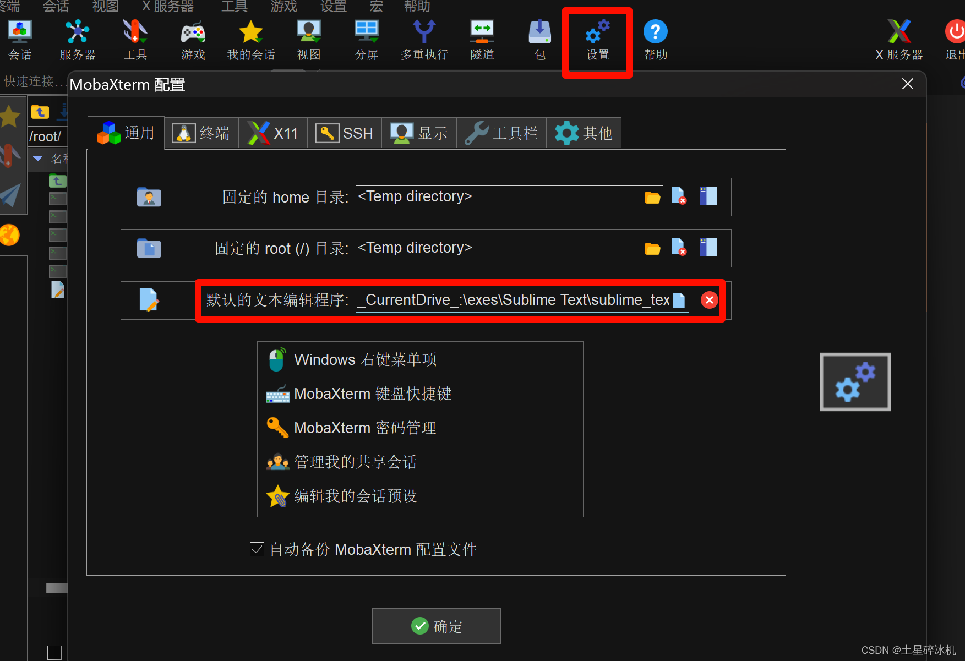This screenshot has width=965, height=661.
Task: Select the pencil file entry in file list
Action: [58, 289]
